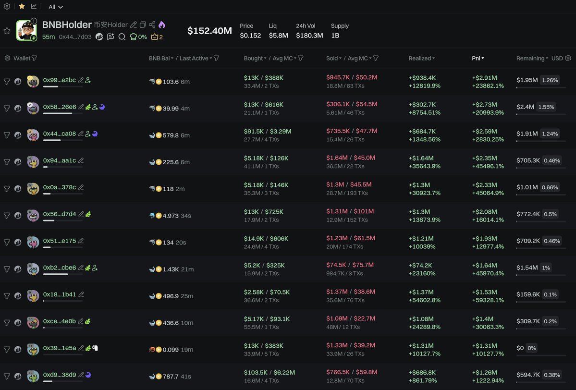Toggle the yellow star filter in top bar
This screenshot has height=390, width=576.
click(22, 7)
